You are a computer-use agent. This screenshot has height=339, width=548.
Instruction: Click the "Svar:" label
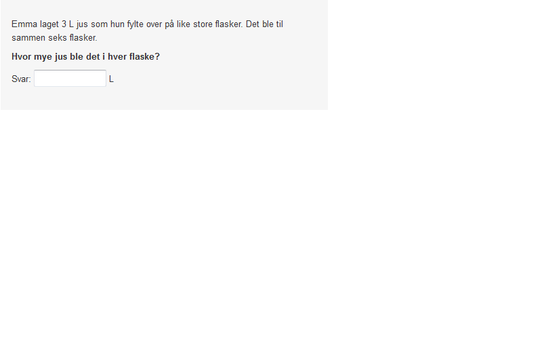click(x=21, y=79)
